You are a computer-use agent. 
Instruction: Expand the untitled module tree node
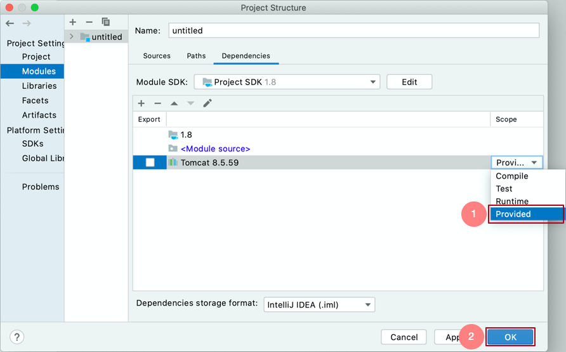[72, 36]
